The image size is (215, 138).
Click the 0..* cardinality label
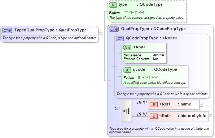(117, 109)
